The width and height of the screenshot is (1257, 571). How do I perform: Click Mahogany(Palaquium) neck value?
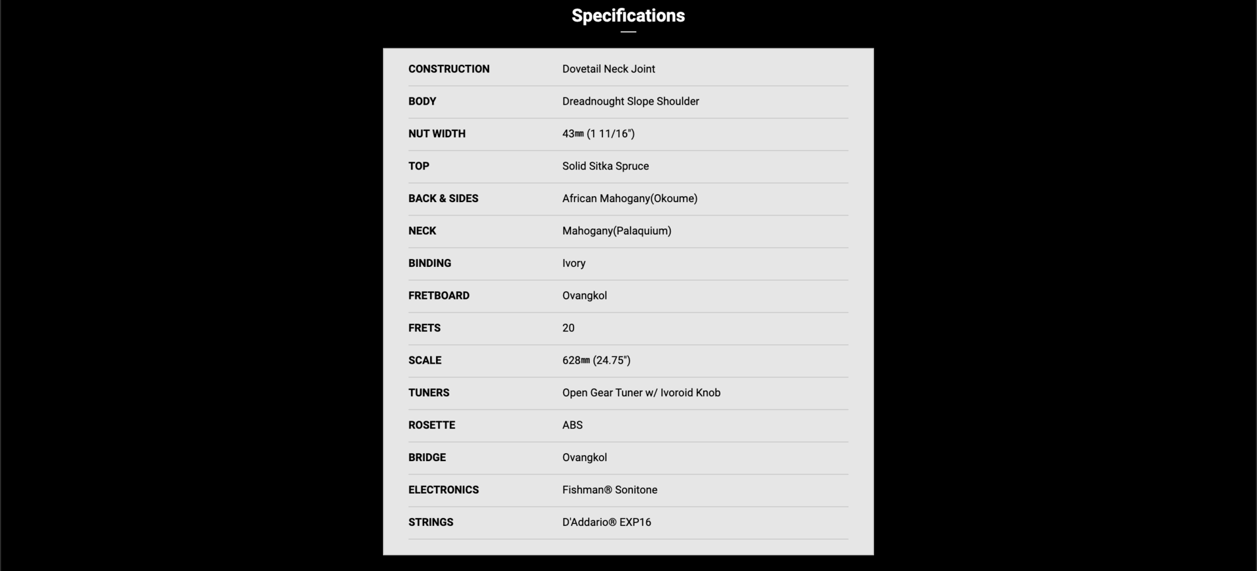617,231
